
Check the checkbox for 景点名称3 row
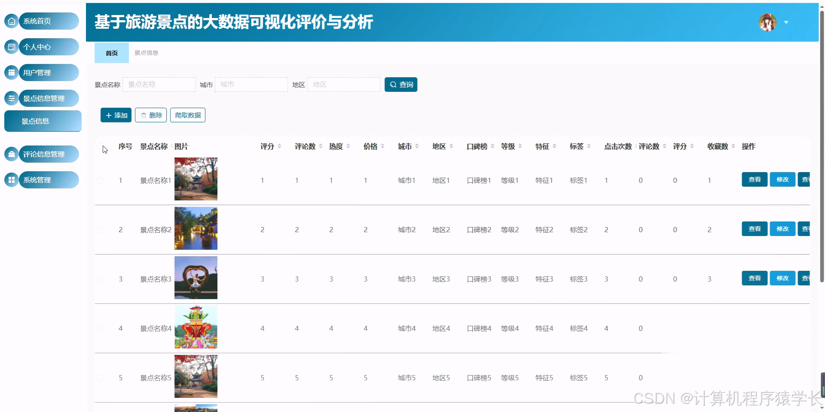101,279
